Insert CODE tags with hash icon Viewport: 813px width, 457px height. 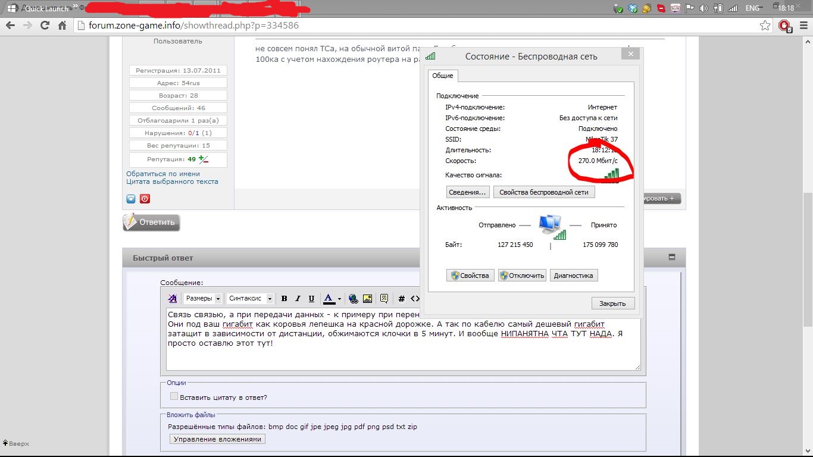(x=402, y=299)
